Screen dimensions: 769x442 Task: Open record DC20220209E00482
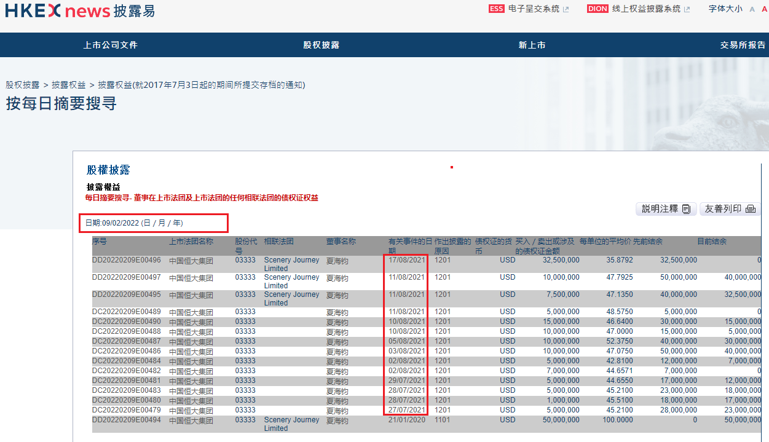(127, 371)
